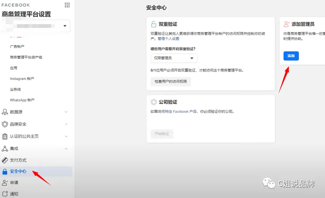
Task: Click the 数据源 label
Action: point(16,112)
